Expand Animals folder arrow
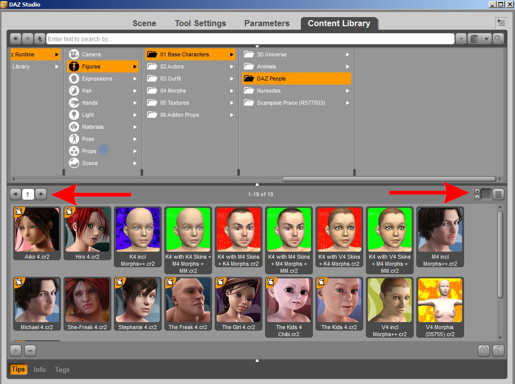 (348, 66)
